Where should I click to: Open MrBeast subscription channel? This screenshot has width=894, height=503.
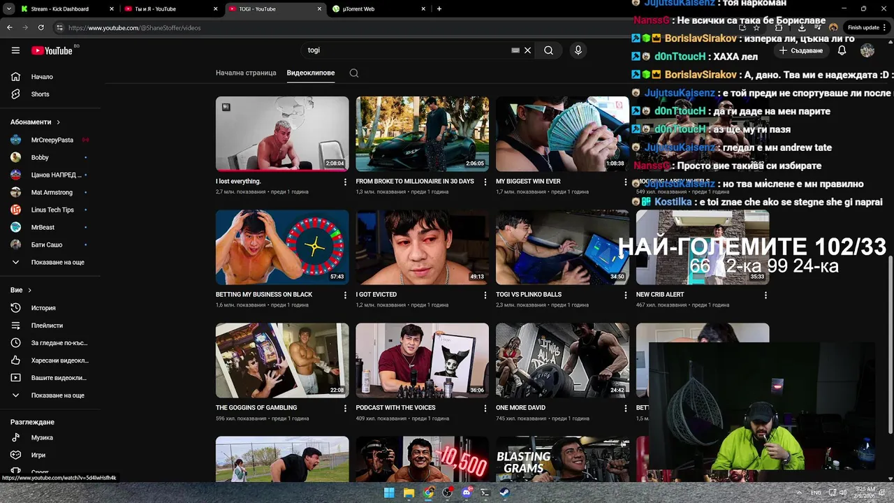[x=50, y=227]
